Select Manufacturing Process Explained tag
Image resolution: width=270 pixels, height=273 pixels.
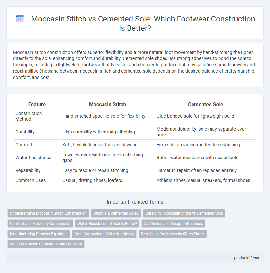click(x=39, y=234)
